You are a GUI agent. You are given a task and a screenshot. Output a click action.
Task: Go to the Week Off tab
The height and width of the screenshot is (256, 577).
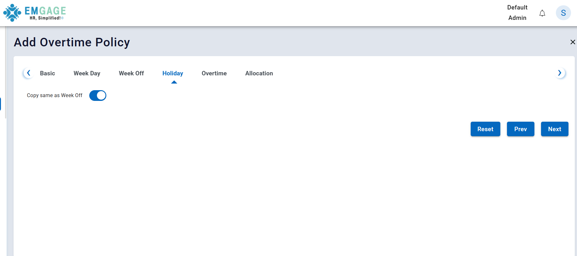click(x=131, y=73)
